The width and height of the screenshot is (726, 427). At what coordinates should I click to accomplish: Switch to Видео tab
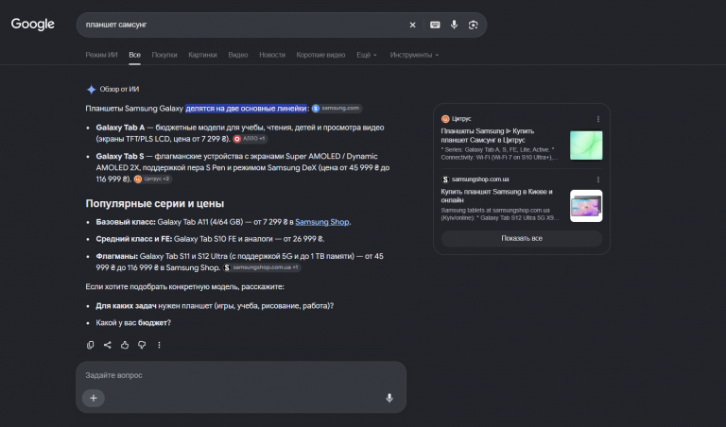pyautogui.click(x=238, y=55)
